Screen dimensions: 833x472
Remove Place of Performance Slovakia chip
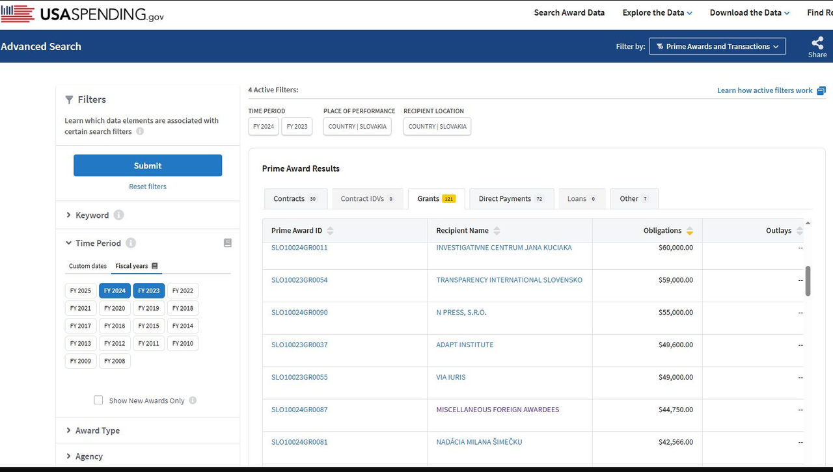(357, 126)
